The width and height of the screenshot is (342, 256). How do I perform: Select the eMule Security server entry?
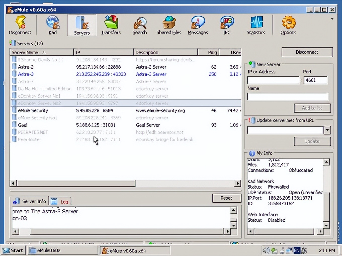33,110
